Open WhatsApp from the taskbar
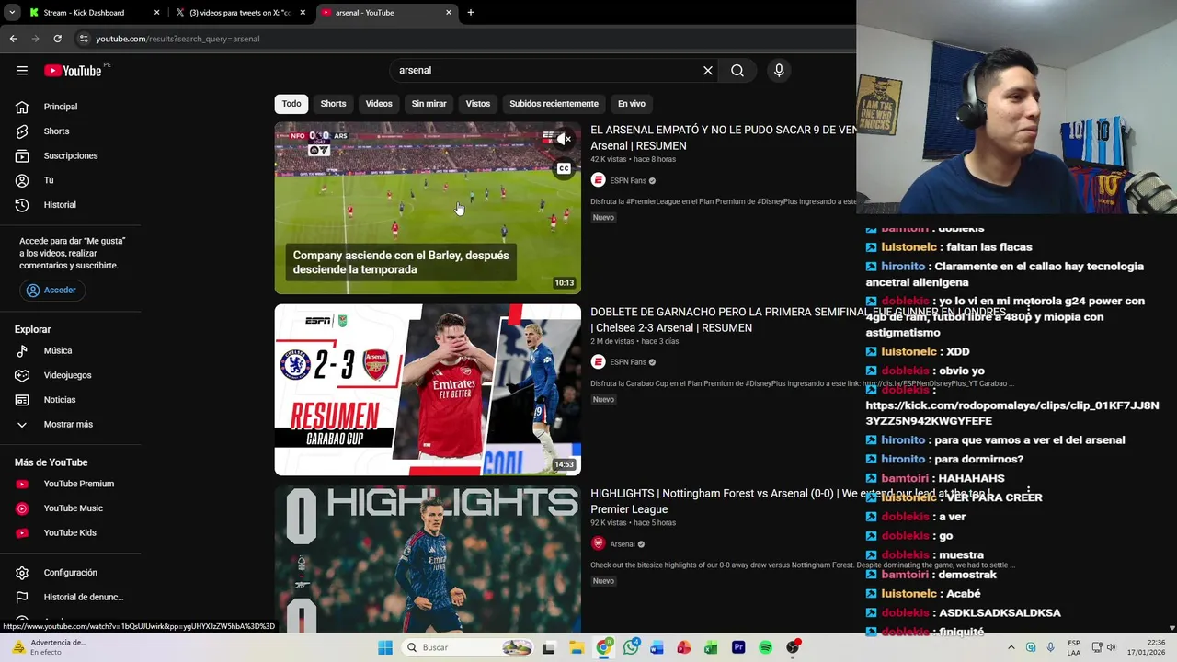The height and width of the screenshot is (662, 1177). (x=631, y=647)
